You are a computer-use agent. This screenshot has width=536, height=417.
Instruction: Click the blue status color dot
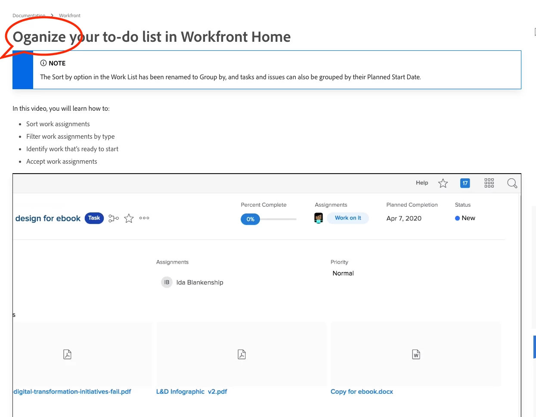(x=457, y=218)
